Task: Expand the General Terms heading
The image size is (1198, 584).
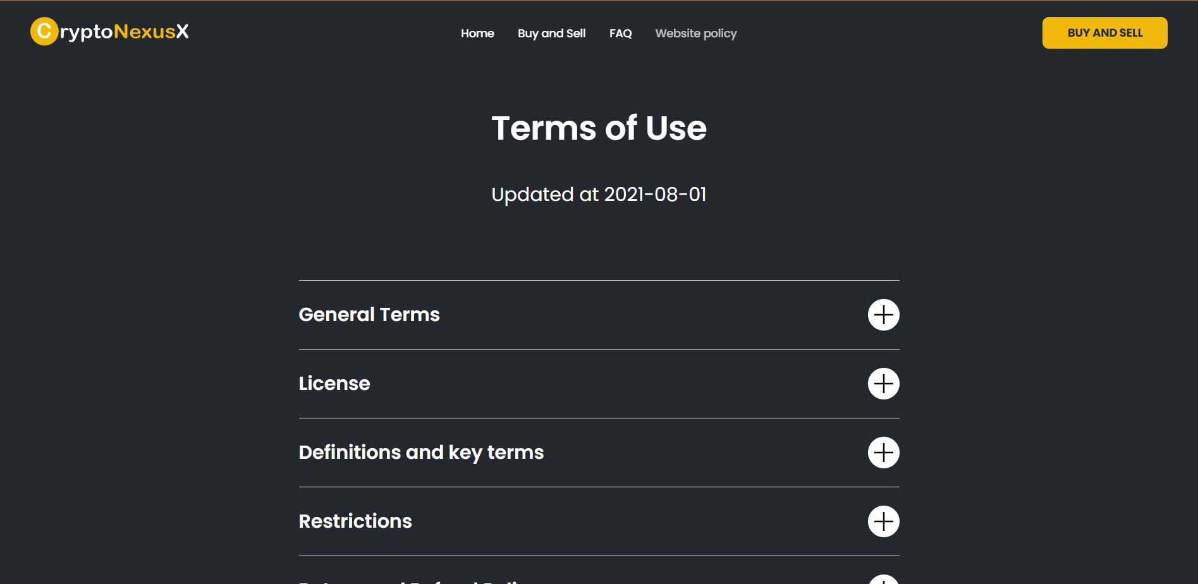Action: pyautogui.click(x=369, y=315)
